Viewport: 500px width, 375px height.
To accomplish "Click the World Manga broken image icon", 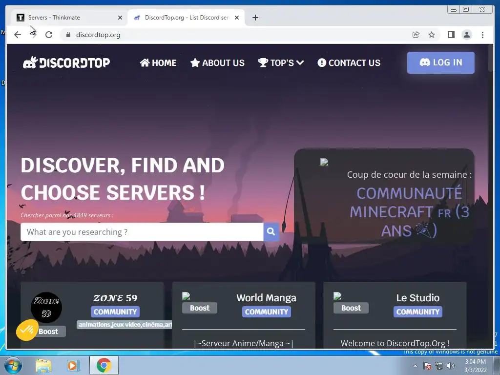I will [x=186, y=296].
